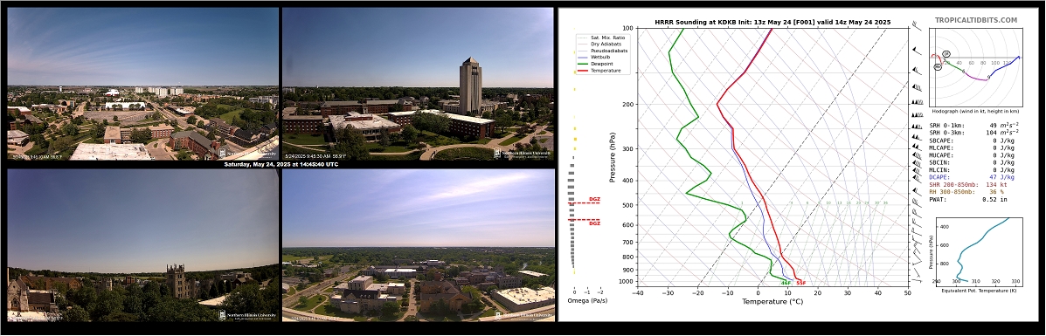Click the blue DCAPE value line
1046x336 pixels.
click(972, 177)
